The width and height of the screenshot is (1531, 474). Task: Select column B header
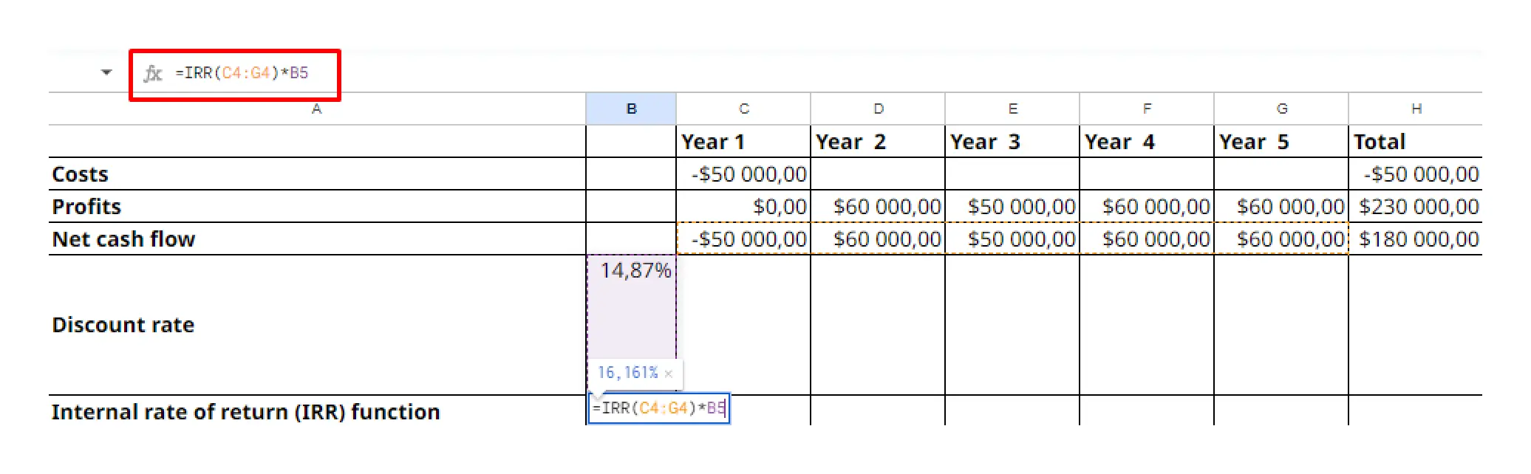point(631,109)
